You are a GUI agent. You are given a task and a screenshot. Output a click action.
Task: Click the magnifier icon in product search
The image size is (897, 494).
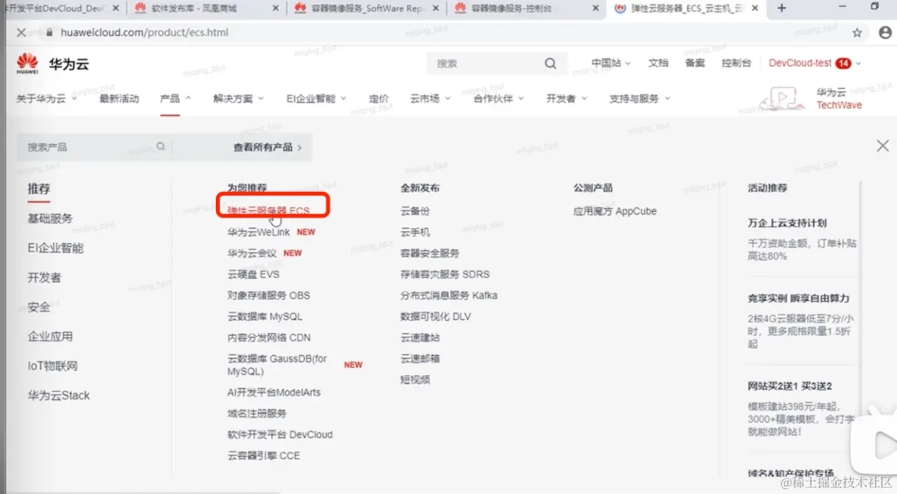click(161, 147)
